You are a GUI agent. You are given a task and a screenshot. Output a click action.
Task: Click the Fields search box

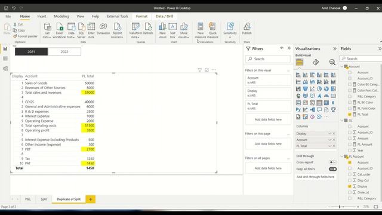[361, 59]
